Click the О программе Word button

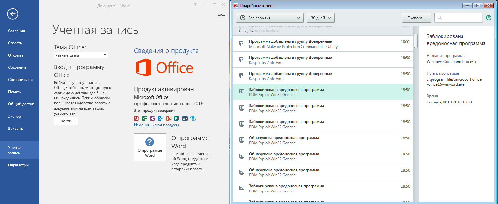[150, 147]
